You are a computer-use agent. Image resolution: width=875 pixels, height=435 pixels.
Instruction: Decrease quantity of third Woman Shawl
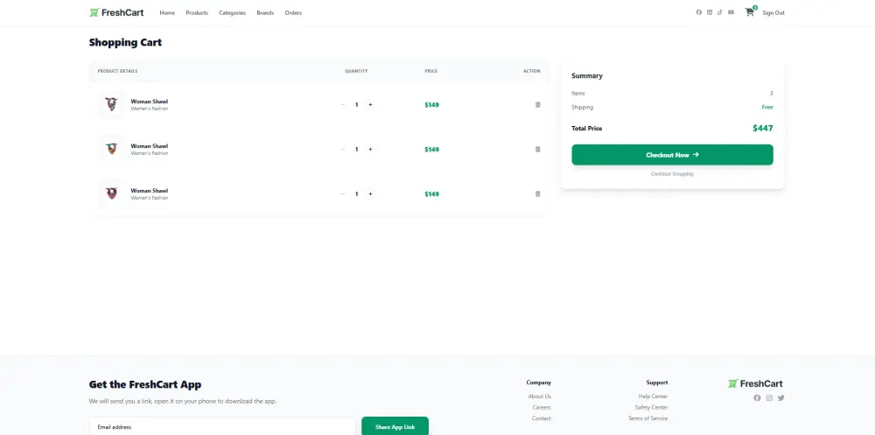pyautogui.click(x=343, y=193)
